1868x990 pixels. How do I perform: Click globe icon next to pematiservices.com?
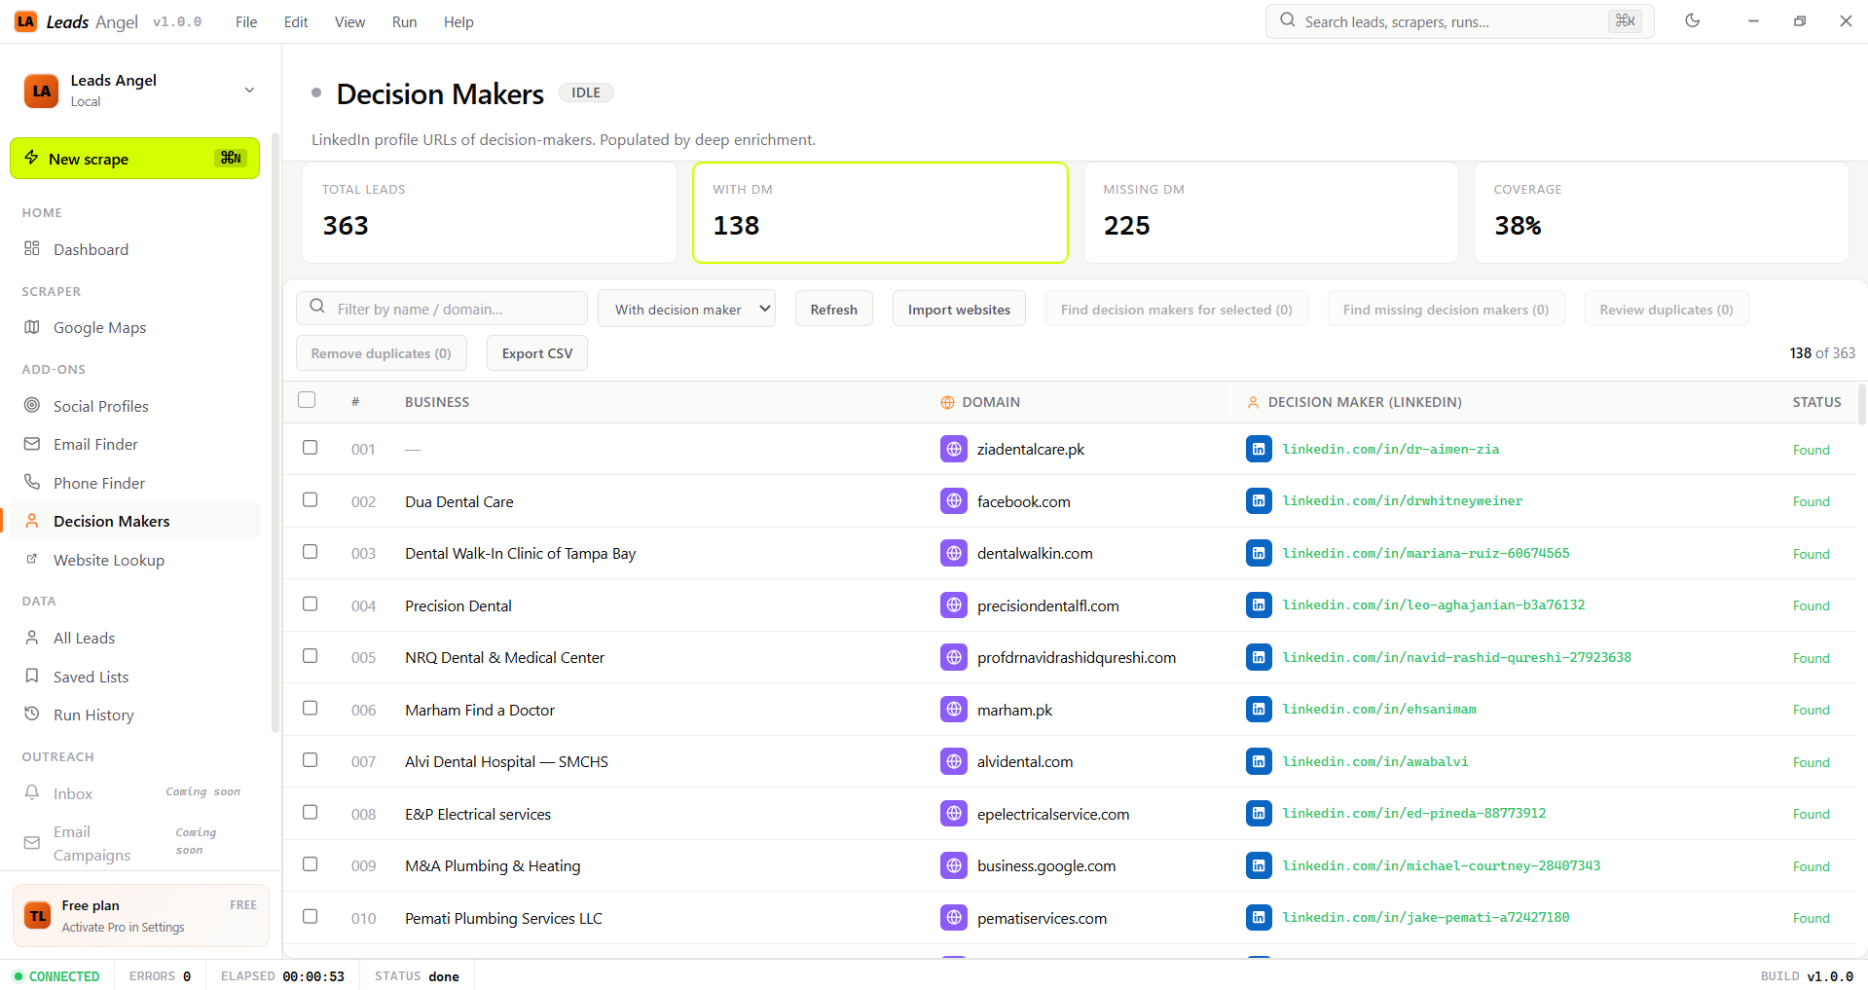pos(954,918)
